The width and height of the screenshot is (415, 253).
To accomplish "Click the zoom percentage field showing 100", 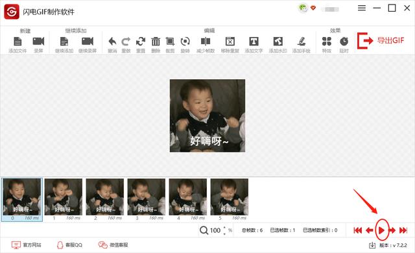I will pos(215,230).
